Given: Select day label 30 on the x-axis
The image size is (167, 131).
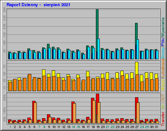Looking at the screenshot, I should coord(152,127).
